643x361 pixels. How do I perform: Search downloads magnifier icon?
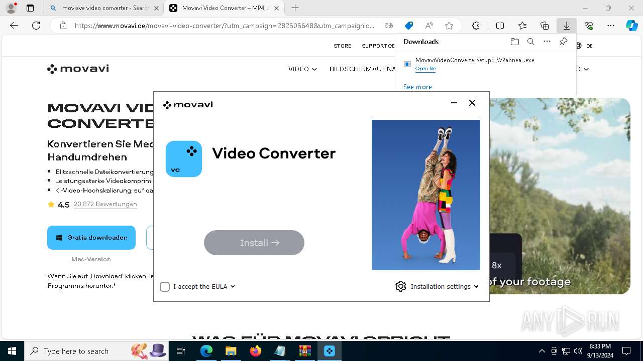[531, 42]
